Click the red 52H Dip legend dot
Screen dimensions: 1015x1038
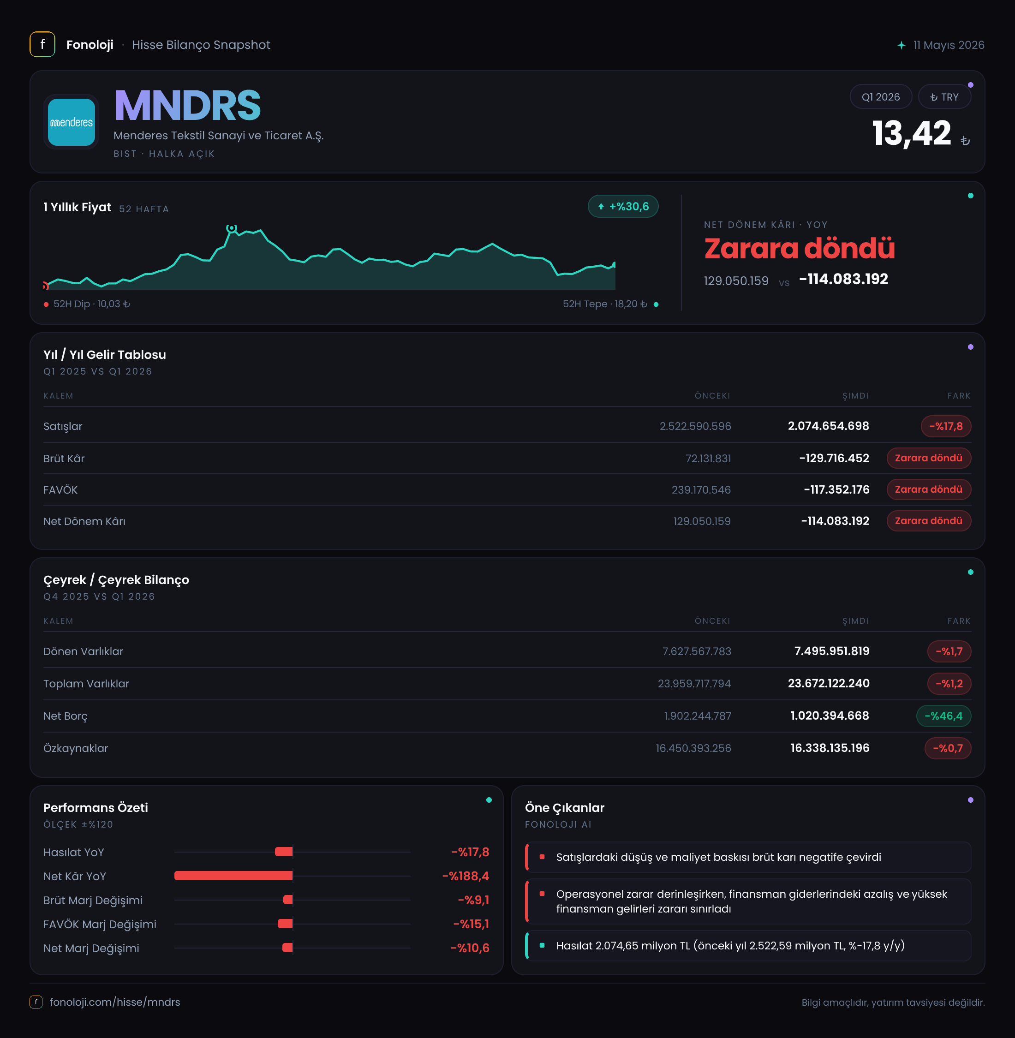47,304
